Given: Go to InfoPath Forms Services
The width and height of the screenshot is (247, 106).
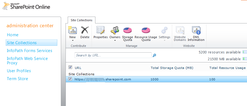Looking at the screenshot, I should [x=29, y=51].
